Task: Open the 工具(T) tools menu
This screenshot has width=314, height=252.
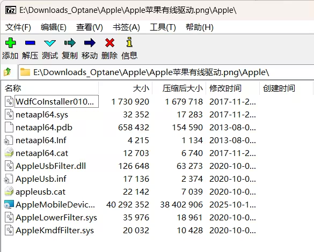Action: [x=163, y=27]
